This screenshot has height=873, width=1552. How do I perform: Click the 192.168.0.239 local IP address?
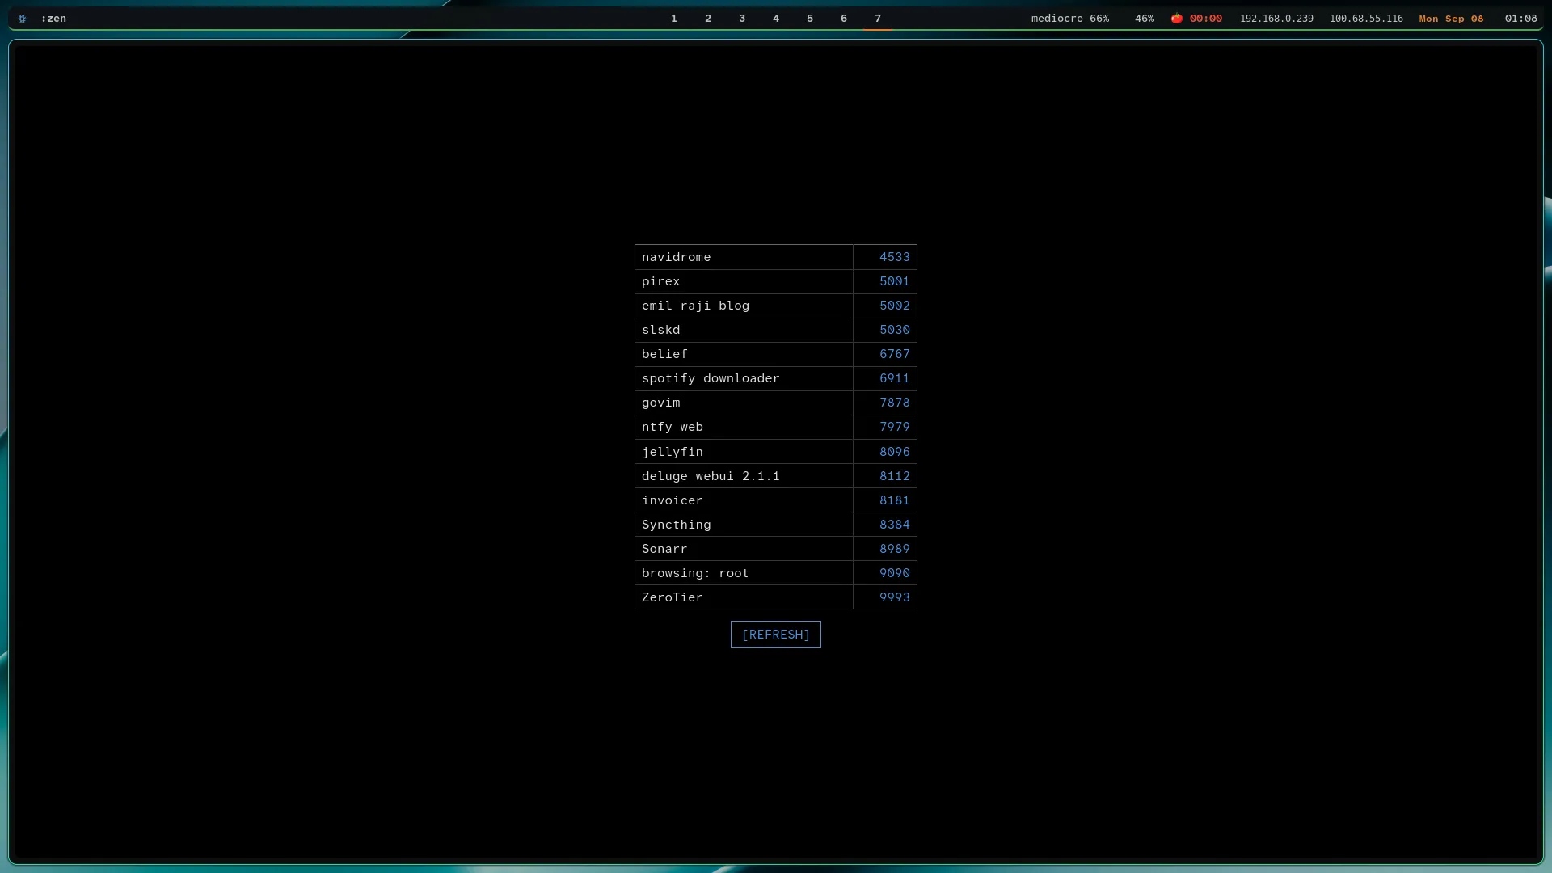1276,18
